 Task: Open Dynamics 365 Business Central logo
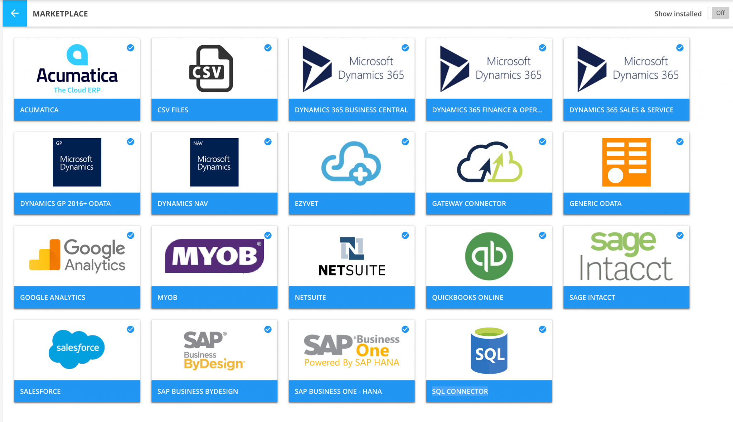pyautogui.click(x=353, y=69)
